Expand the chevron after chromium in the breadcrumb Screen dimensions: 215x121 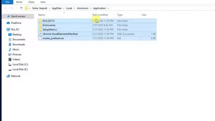tap(91, 8)
